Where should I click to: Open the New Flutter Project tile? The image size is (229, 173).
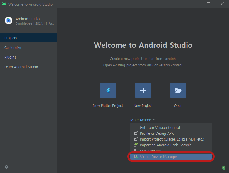[x=108, y=90]
